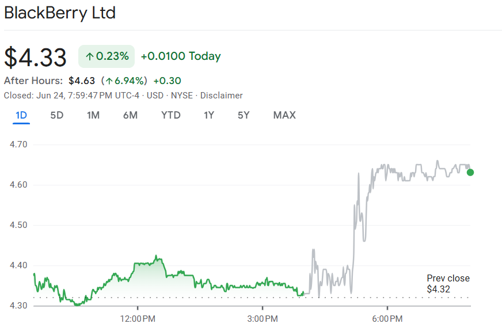This screenshot has width=502, height=335.
Task: Open the 6M chart view
Action: pyautogui.click(x=130, y=115)
